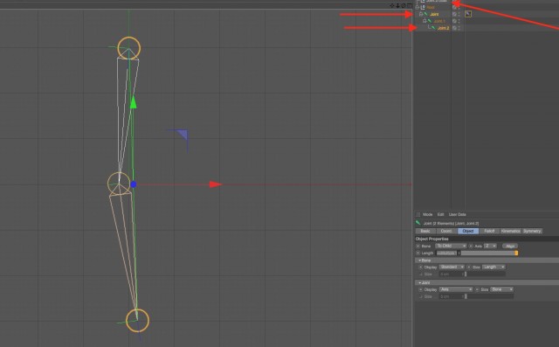Switch to the Basic tab

click(425, 231)
